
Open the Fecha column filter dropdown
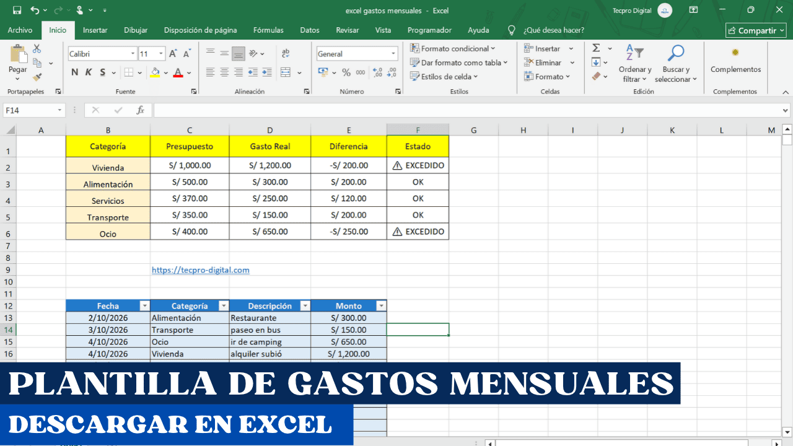coord(144,306)
